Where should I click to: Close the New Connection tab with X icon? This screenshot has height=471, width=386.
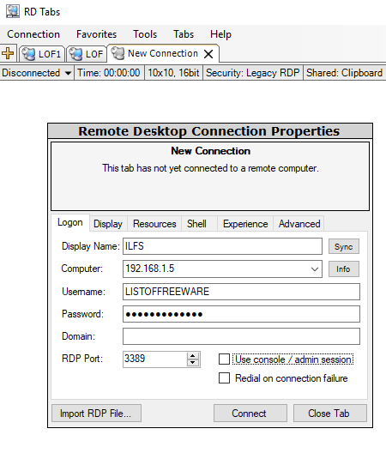coord(208,54)
